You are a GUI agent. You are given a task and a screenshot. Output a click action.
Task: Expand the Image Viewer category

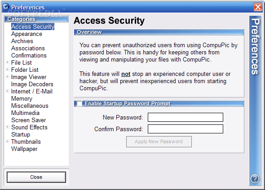7,77
